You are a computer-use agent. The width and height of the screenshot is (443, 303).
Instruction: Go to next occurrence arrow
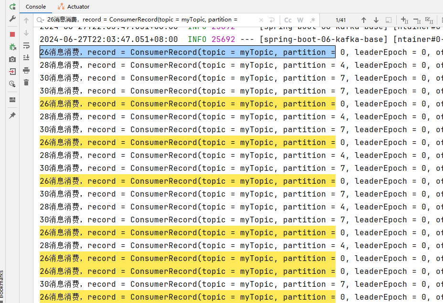[x=376, y=20]
